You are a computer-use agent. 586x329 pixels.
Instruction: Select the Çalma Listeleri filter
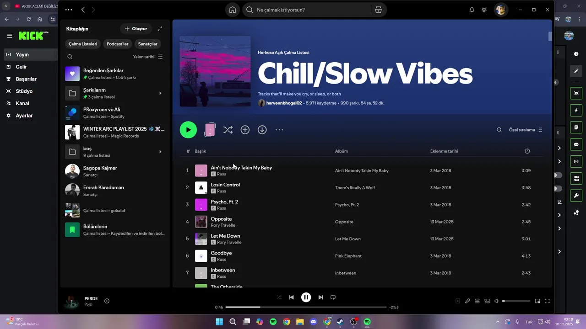[x=83, y=44]
